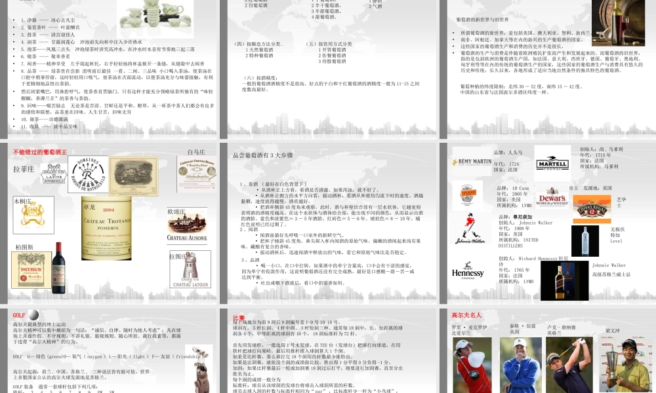Click the red title 不能错过的葡萄酒王
The image size is (656, 393).
pyautogui.click(x=40, y=152)
